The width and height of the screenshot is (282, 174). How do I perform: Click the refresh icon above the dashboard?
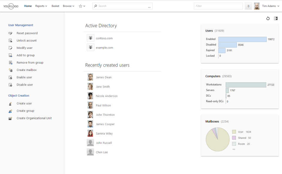(268, 18)
